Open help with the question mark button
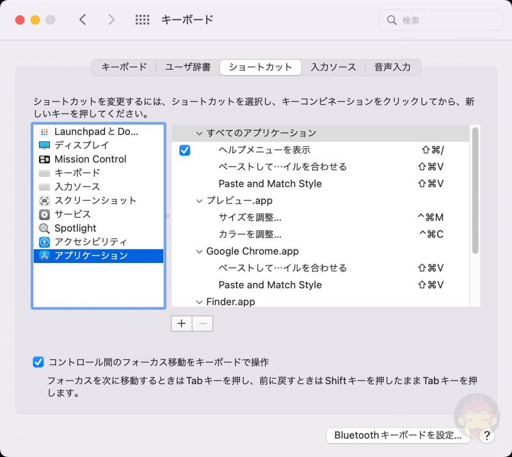Screen dimensions: 512x457 (x=487, y=436)
